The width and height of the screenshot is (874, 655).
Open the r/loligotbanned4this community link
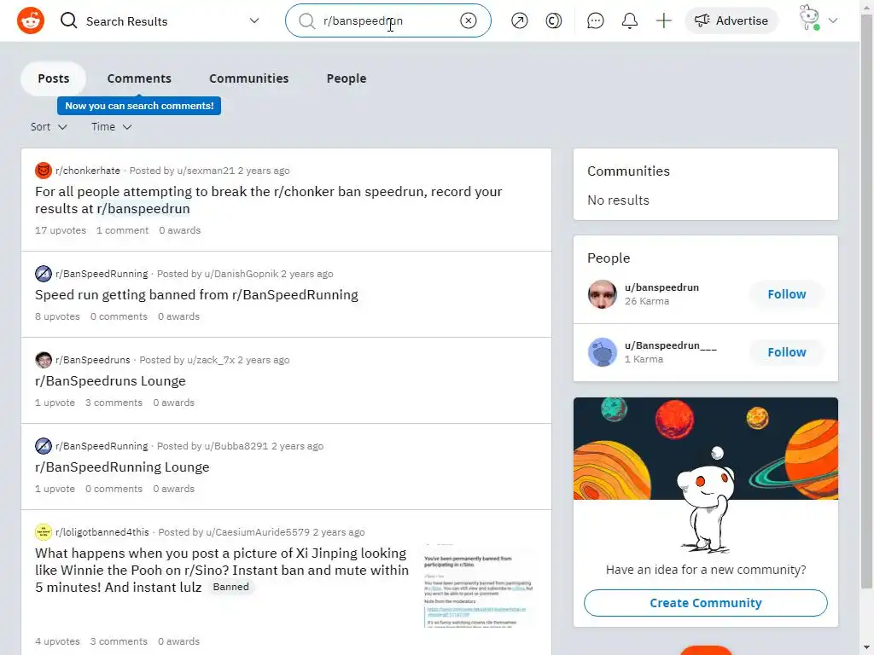(102, 532)
